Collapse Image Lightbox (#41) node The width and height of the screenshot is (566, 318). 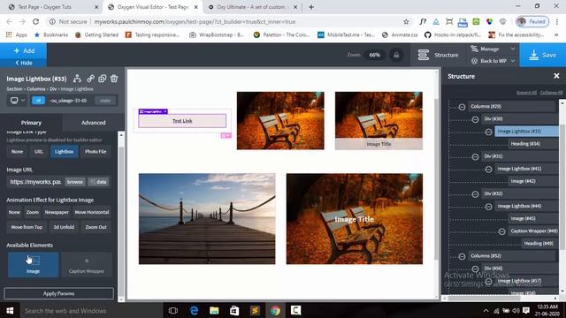click(x=488, y=169)
